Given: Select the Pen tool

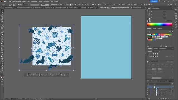Looking at the screenshot, I should pyautogui.click(x=2, y=19).
